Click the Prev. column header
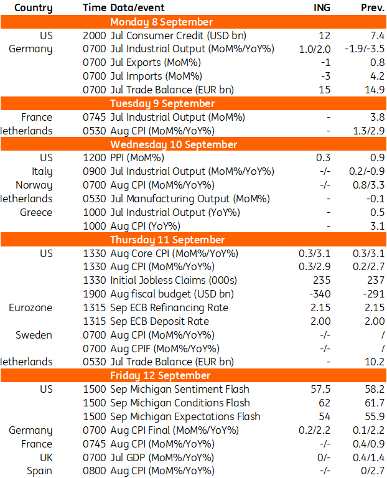The width and height of the screenshot is (387, 478). point(372,8)
